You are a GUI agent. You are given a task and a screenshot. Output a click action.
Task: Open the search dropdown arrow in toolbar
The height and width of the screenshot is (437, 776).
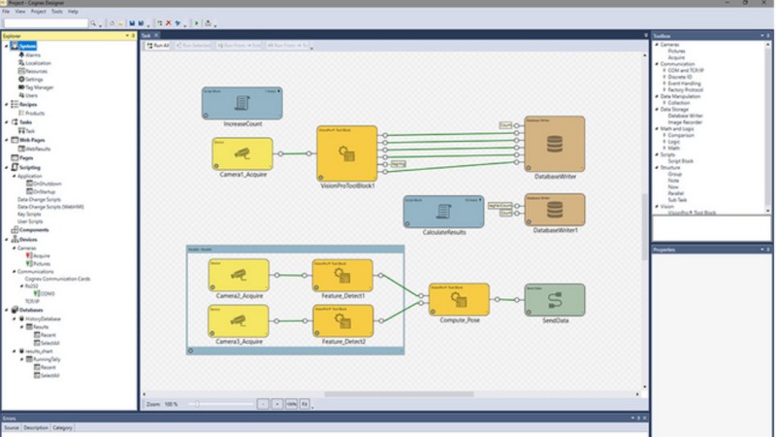point(100,24)
